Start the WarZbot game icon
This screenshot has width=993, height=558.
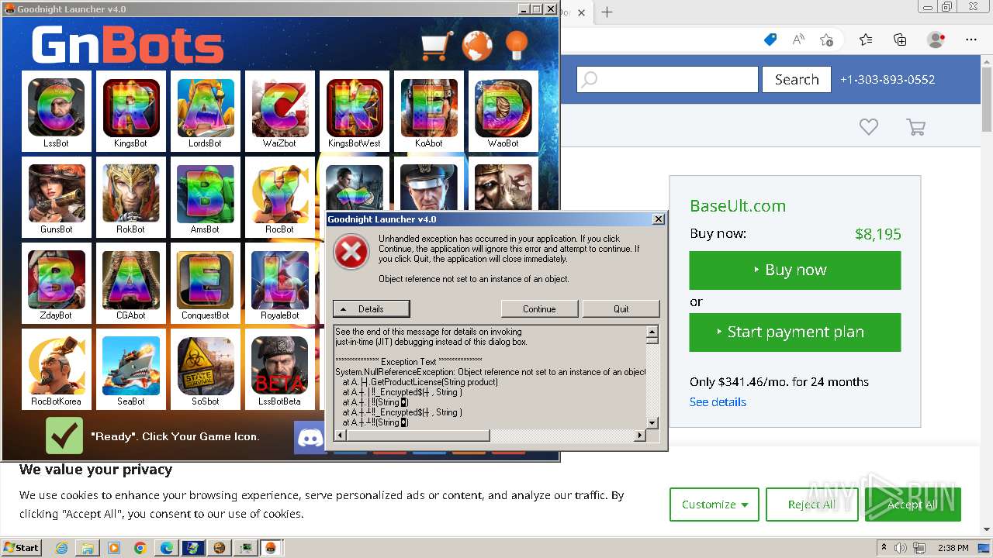click(x=280, y=110)
